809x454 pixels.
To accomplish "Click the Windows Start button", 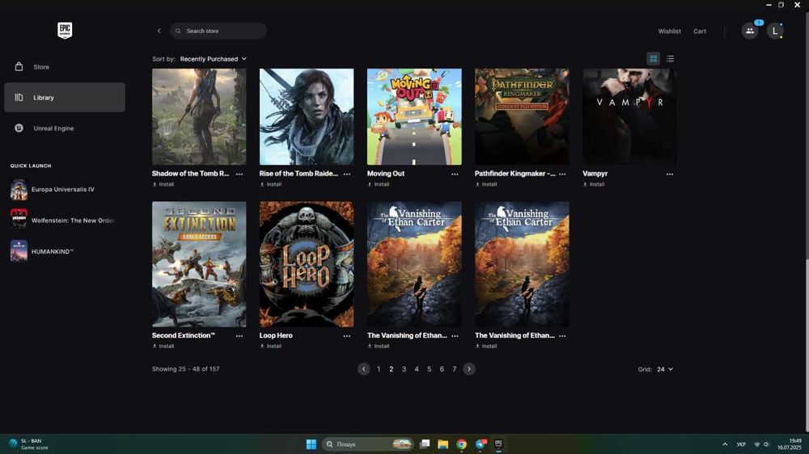I will point(311,444).
